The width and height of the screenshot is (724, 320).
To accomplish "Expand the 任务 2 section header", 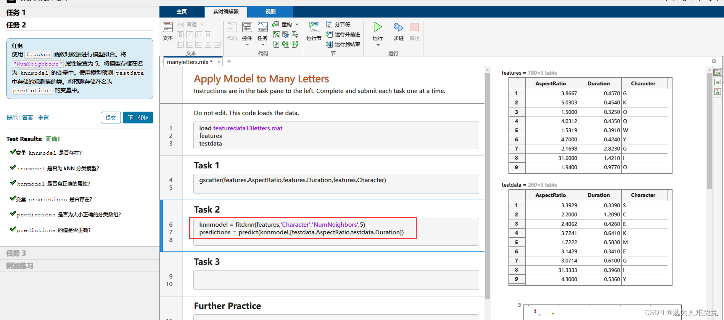I will [80, 25].
